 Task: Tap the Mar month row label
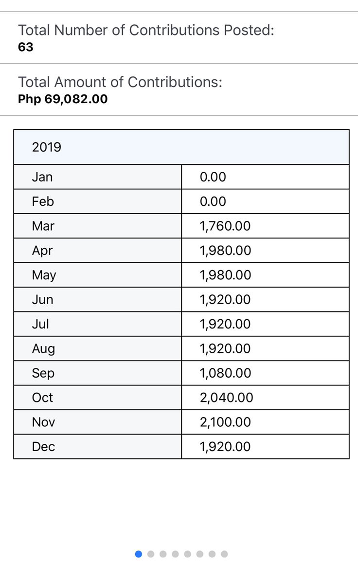click(x=43, y=226)
